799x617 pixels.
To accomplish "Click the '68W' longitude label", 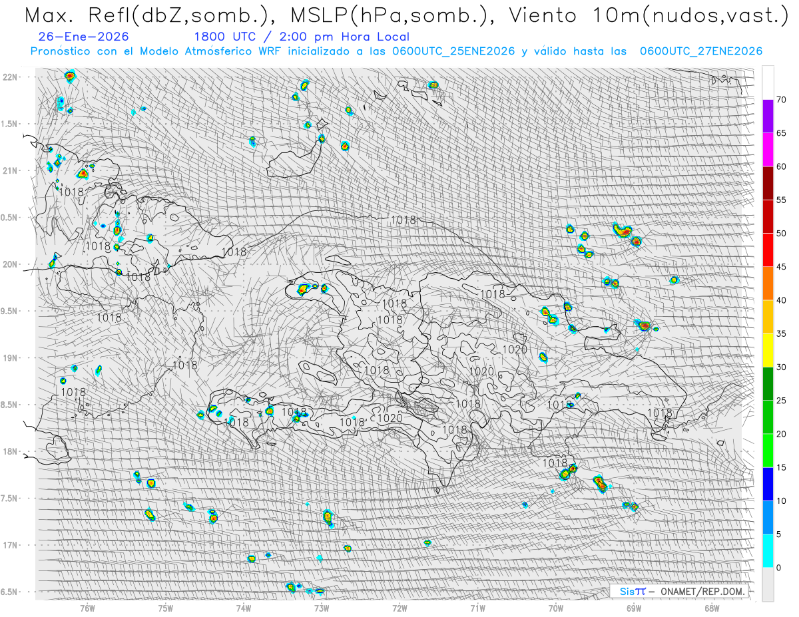I will point(712,607).
